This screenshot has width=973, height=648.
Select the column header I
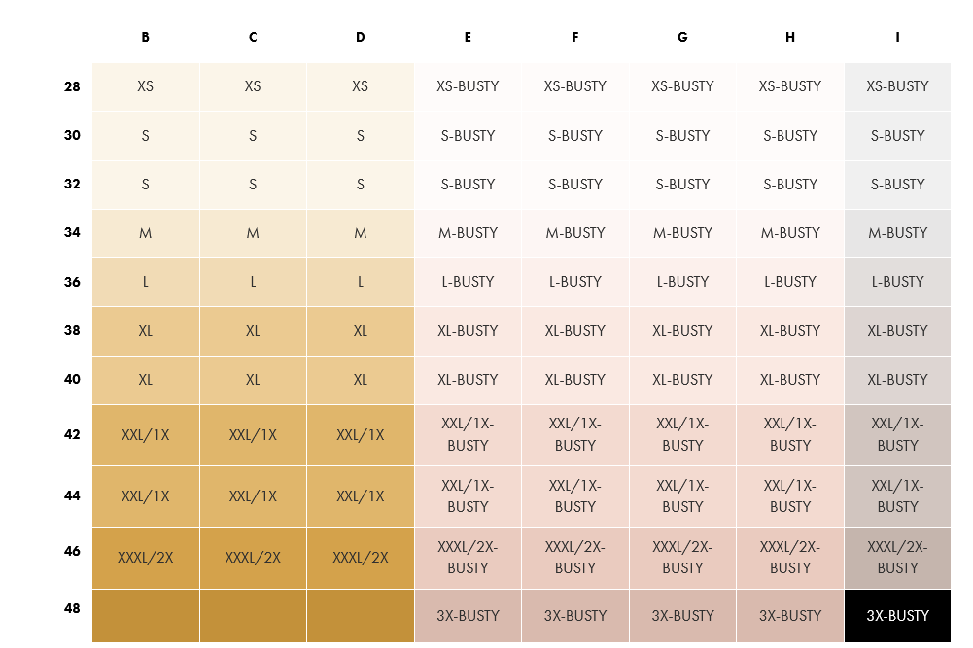point(897,38)
